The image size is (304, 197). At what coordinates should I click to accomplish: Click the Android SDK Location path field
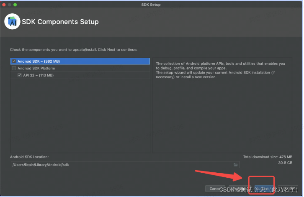pyautogui.click(x=125, y=165)
